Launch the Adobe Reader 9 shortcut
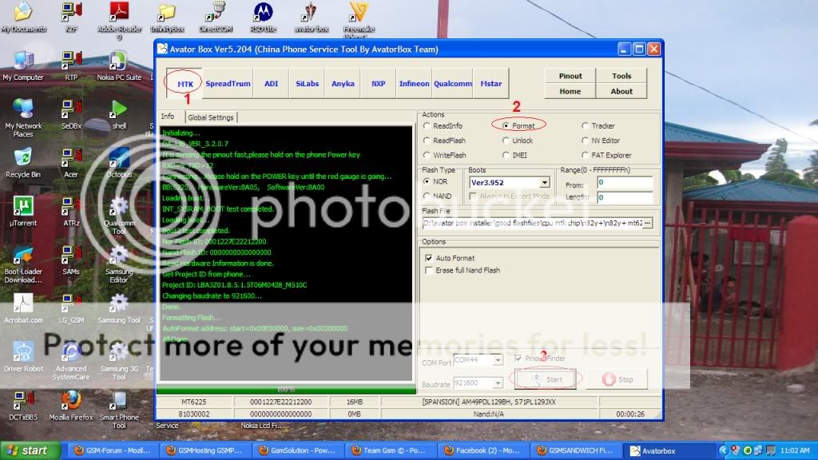 (119, 14)
